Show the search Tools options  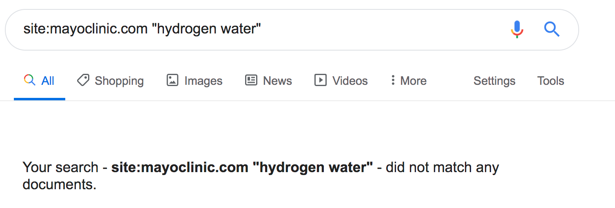coord(551,81)
